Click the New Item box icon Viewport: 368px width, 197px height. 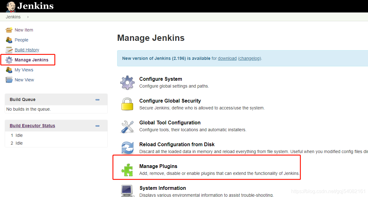coord(9,30)
